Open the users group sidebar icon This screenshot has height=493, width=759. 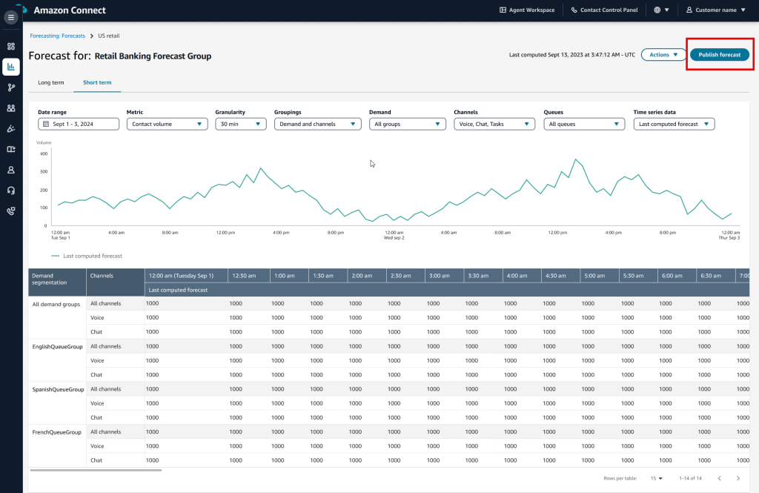pos(11,107)
